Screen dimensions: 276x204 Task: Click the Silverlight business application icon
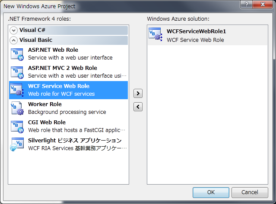[x=17, y=144]
